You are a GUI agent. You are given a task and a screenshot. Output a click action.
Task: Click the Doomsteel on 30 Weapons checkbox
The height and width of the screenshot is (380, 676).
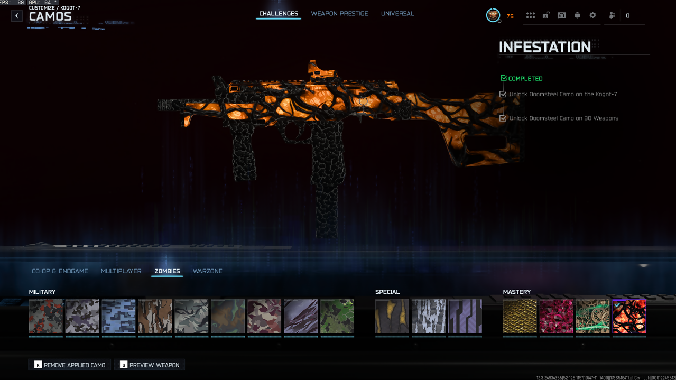click(x=503, y=118)
